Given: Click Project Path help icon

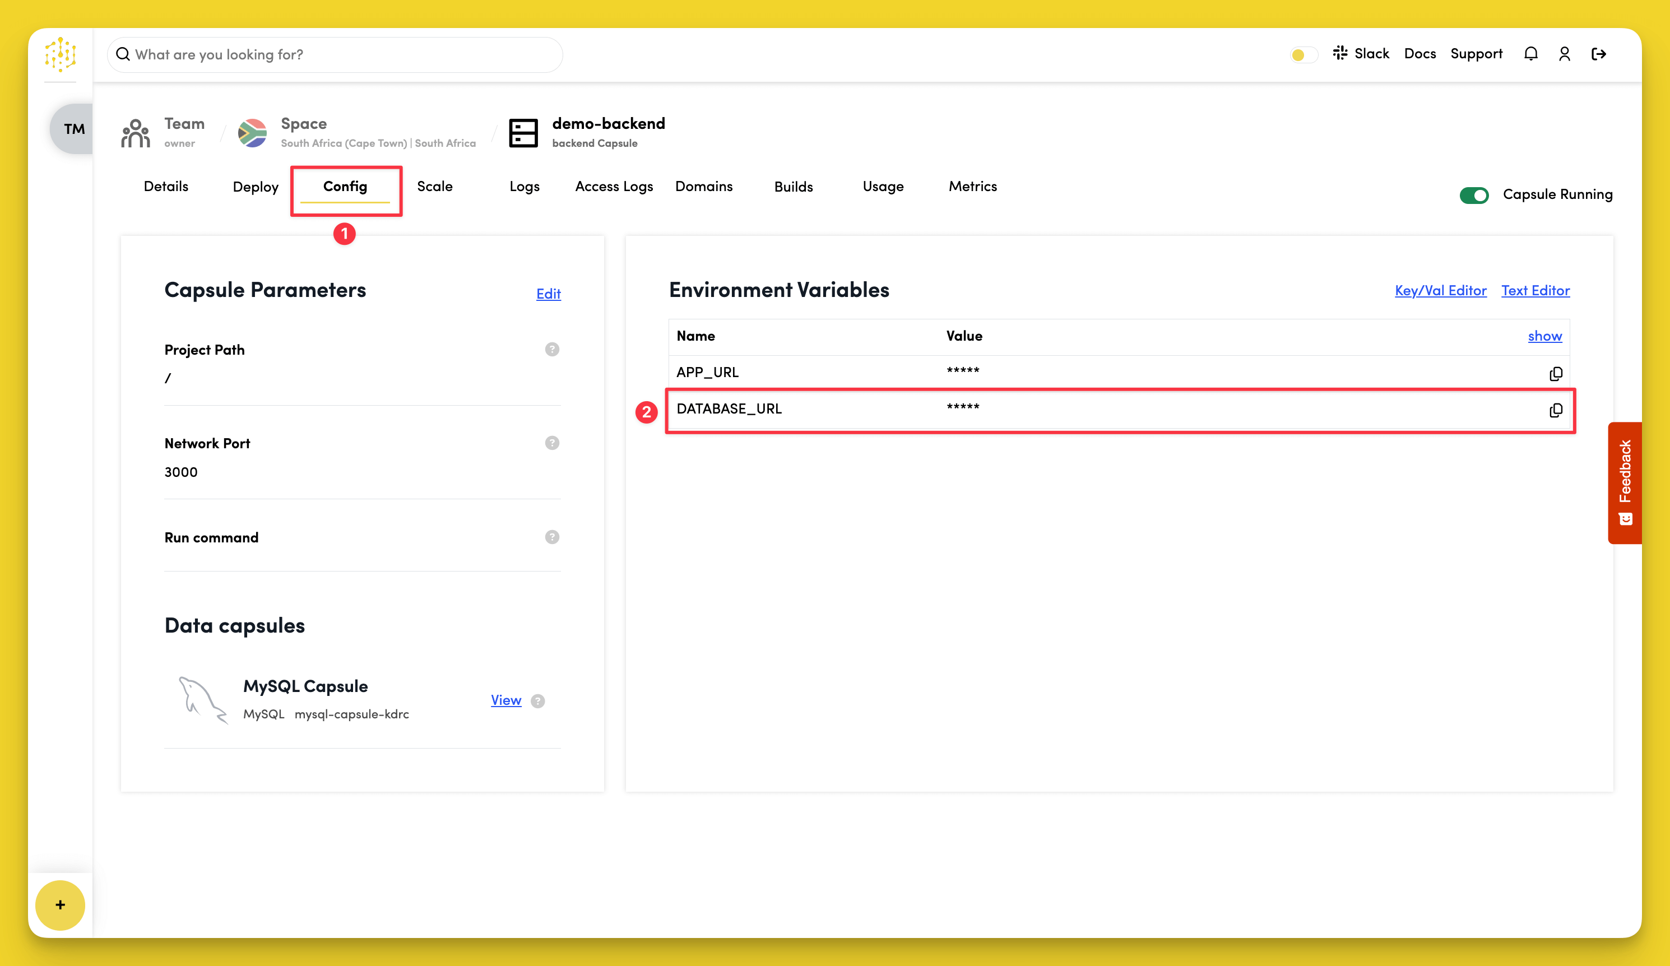Looking at the screenshot, I should click(x=552, y=349).
